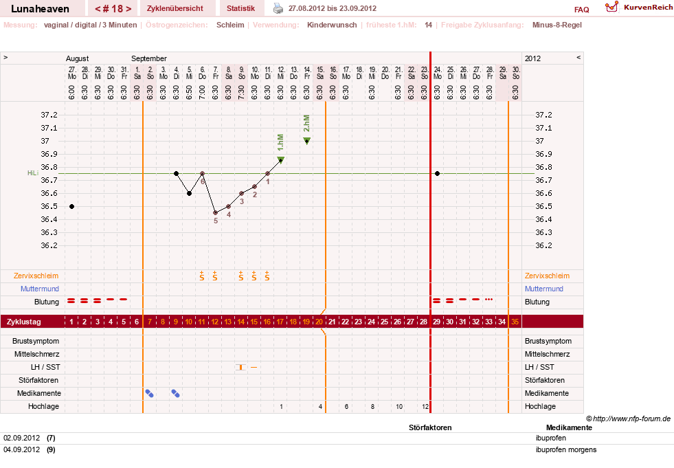Click Hochlage count 12
This screenshot has height=468, width=674.
point(425,406)
